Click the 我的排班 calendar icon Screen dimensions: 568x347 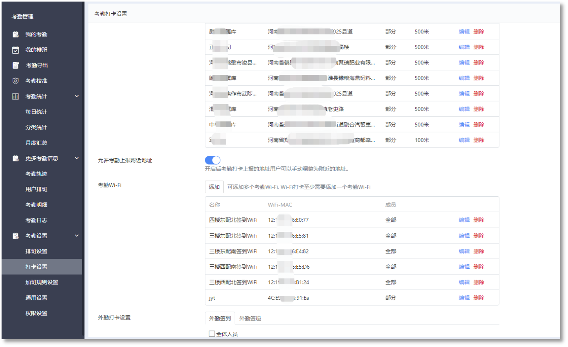(x=16, y=50)
